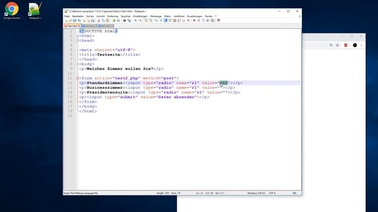
Task: Zoom in using toolbar icon
Action: point(135,21)
